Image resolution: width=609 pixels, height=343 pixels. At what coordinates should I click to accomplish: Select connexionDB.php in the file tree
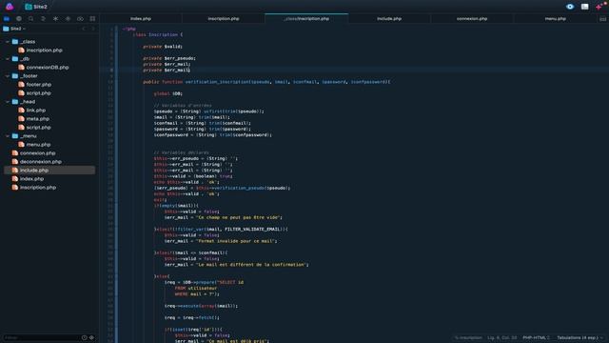coord(47,68)
